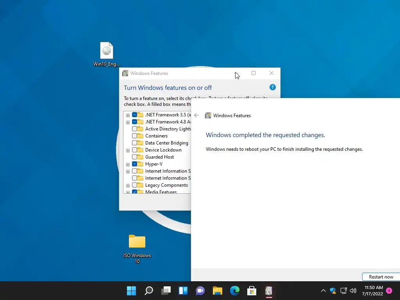Go back using the dialog's arrow icon

196,115
